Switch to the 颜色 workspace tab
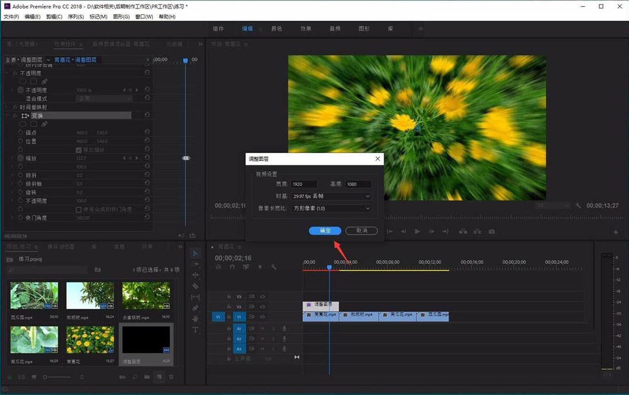Viewport: 629px width, 395px height. pyautogui.click(x=277, y=28)
